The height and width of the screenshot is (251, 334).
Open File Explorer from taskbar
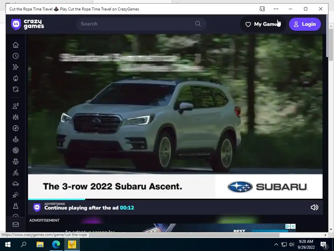point(40,244)
